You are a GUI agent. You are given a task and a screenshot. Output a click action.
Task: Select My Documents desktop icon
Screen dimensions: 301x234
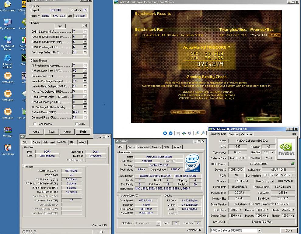click(8, 6)
